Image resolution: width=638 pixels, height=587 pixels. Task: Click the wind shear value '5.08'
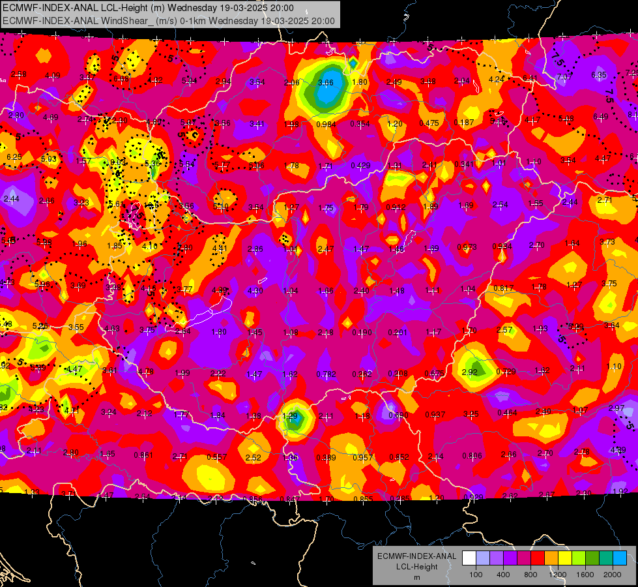566,119
